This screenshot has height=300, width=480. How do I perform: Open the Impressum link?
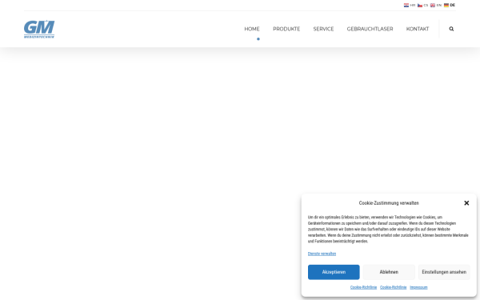click(x=418, y=287)
